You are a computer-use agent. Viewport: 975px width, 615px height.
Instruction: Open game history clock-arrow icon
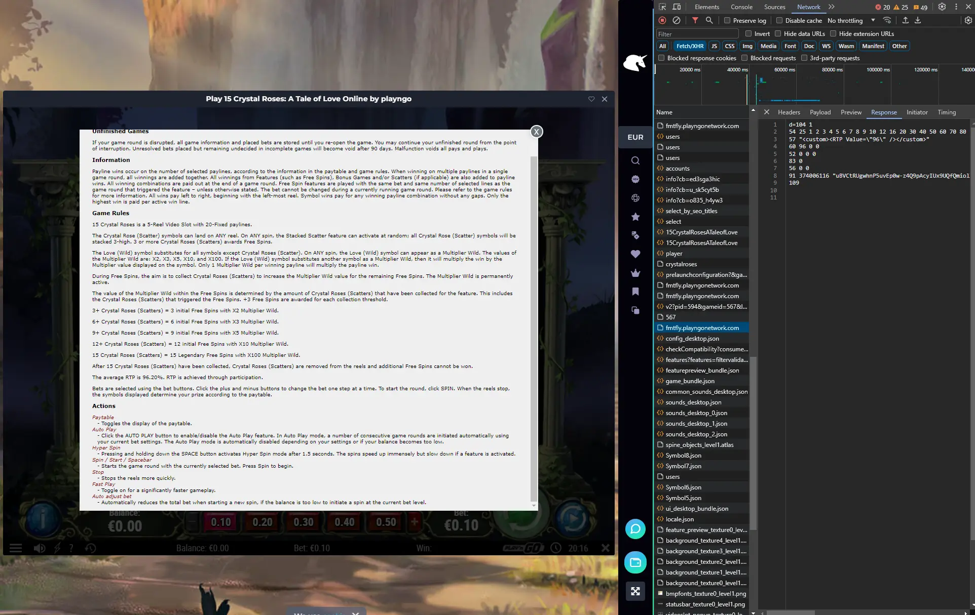tap(91, 548)
